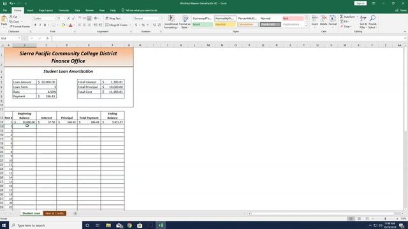Open Find & Select magnifier

click(372, 22)
